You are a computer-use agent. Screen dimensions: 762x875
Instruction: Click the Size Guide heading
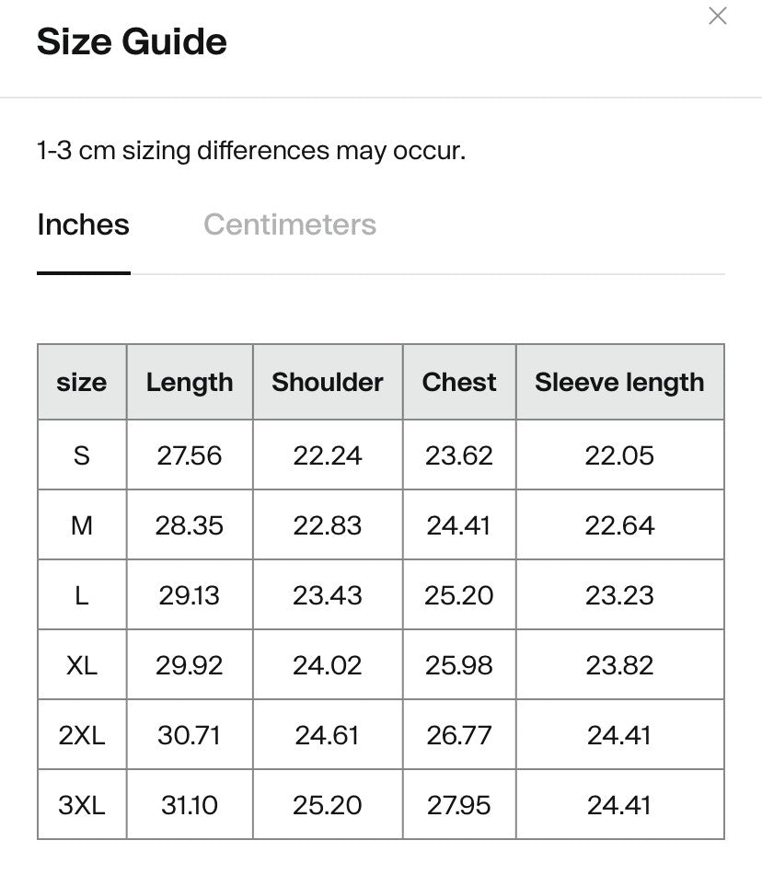[132, 42]
